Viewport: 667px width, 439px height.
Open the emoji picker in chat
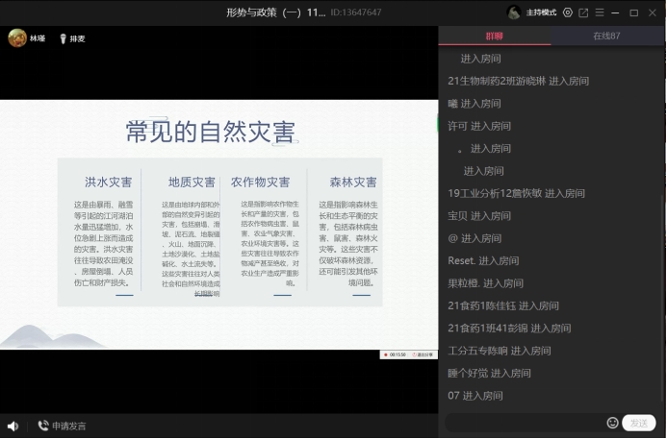click(612, 423)
